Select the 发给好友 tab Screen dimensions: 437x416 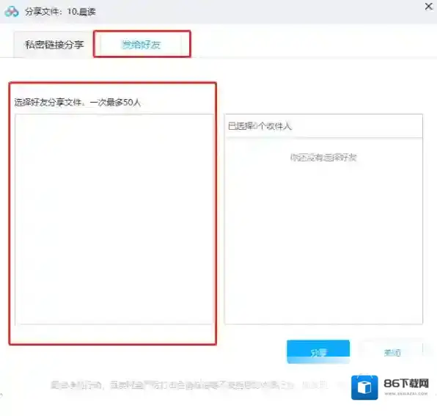(142, 45)
